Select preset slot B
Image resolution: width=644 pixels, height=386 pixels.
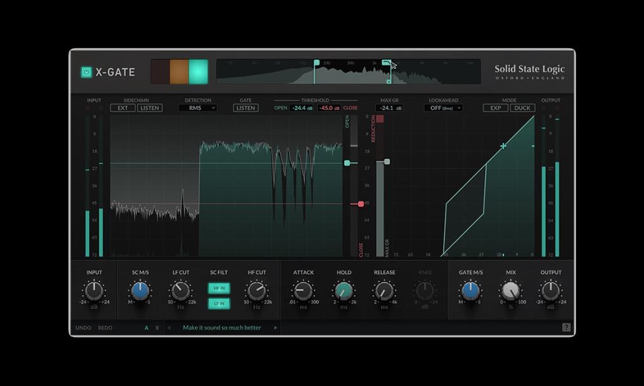tap(157, 328)
